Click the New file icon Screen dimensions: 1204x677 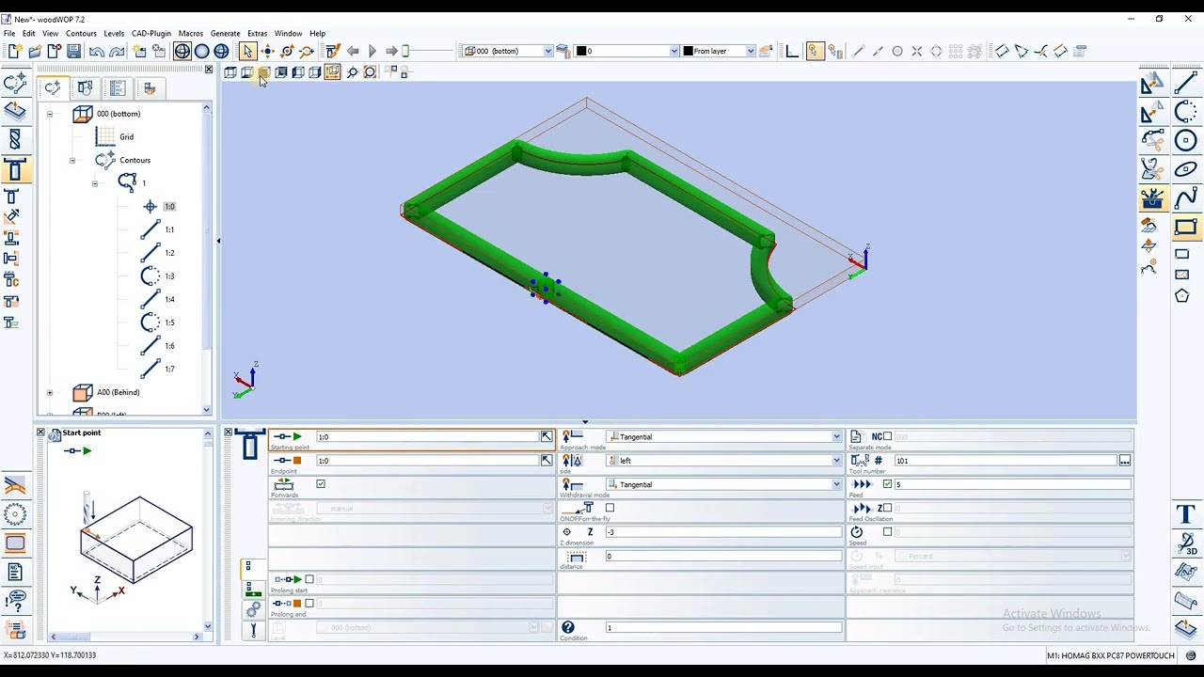(14, 51)
